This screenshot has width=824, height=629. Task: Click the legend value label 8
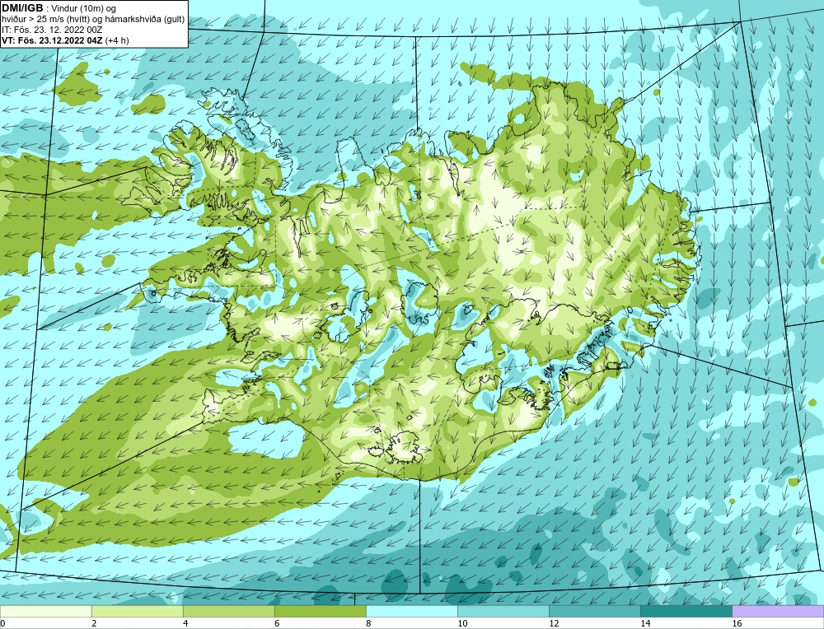(x=368, y=623)
